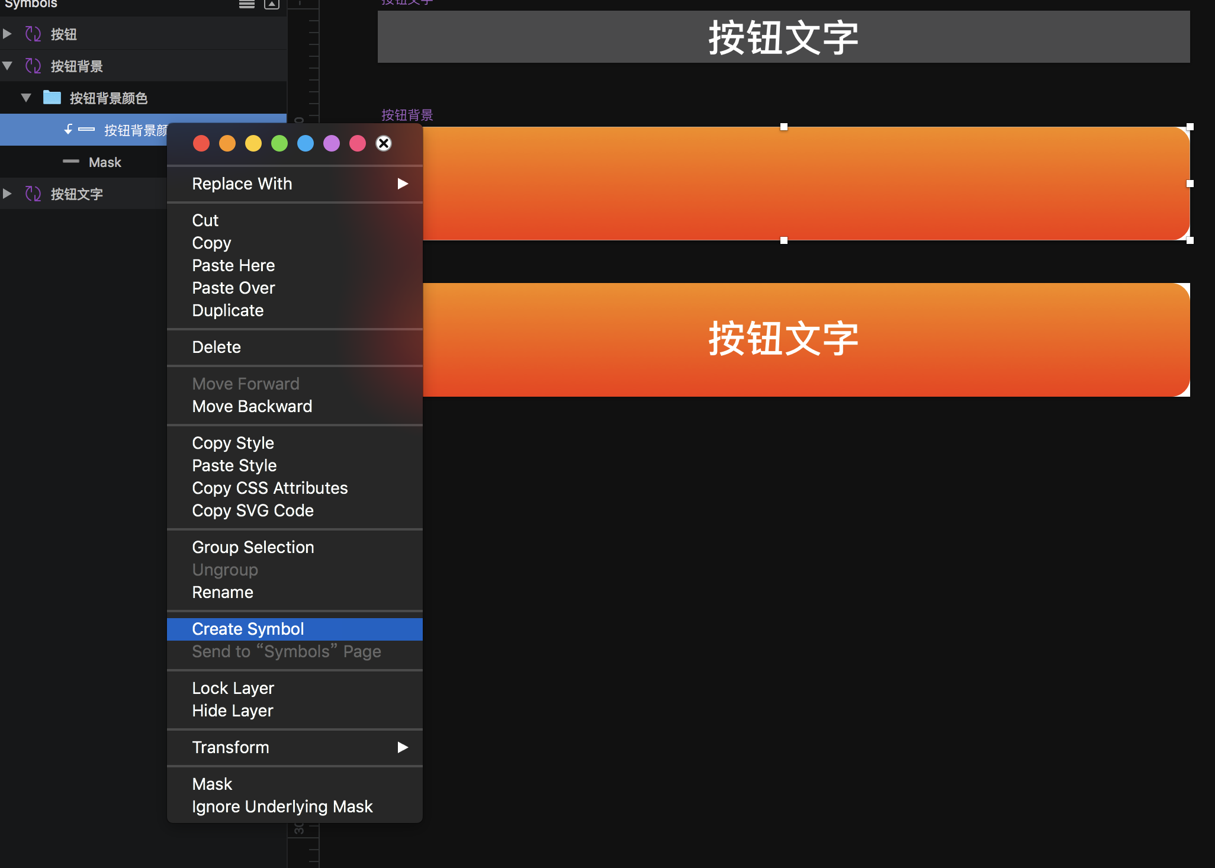Click the pages list icon in Symbols header
Viewport: 1215px width, 868px height.
click(x=247, y=4)
